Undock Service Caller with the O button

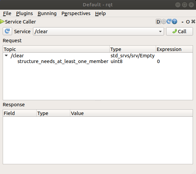pyautogui.click(x=188, y=22)
